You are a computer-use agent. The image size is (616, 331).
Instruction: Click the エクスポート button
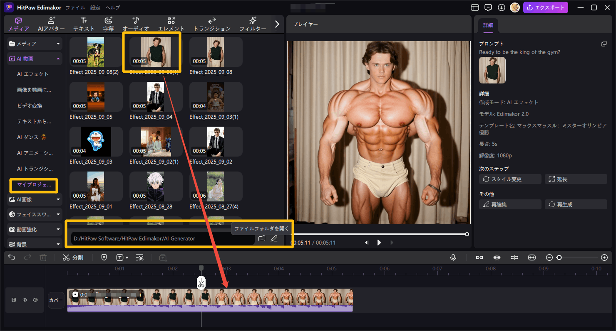(546, 7)
